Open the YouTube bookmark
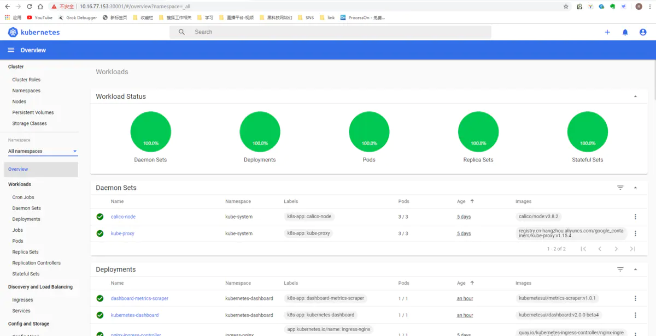 point(40,17)
